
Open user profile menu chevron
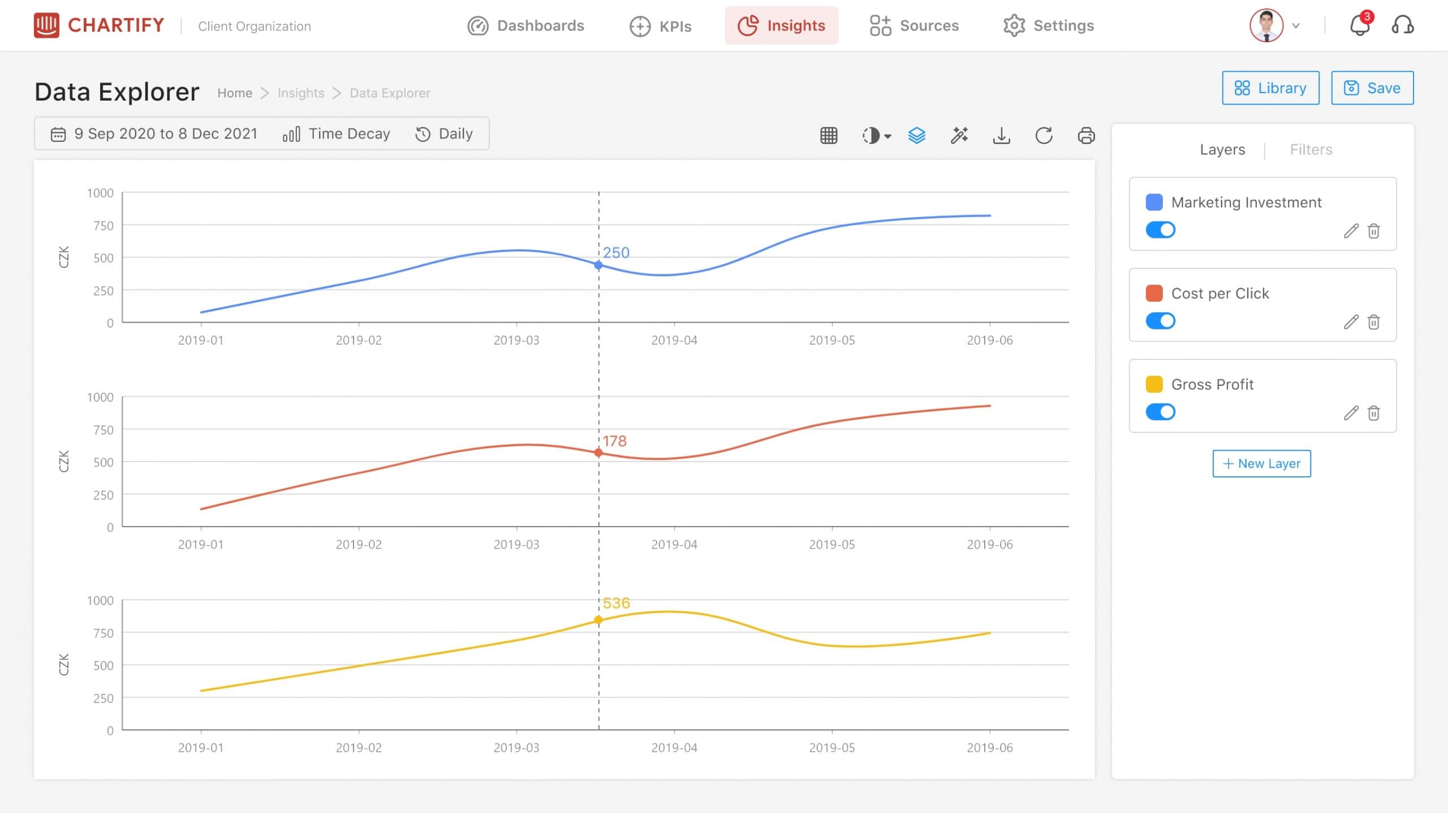coord(1296,26)
